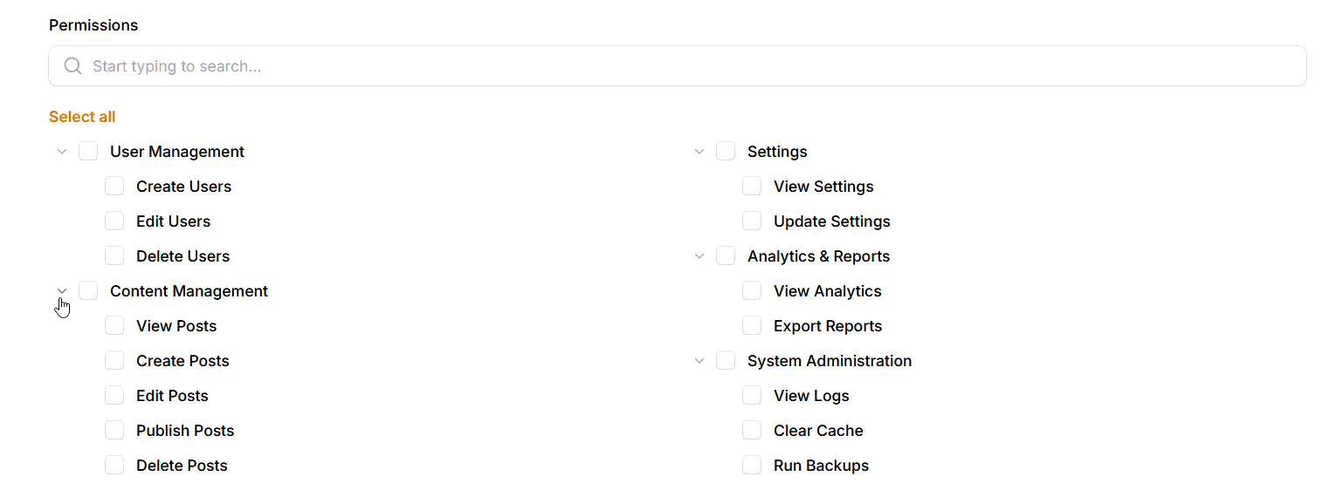Focus the permissions search field
The image size is (1336, 497).
[681, 66]
